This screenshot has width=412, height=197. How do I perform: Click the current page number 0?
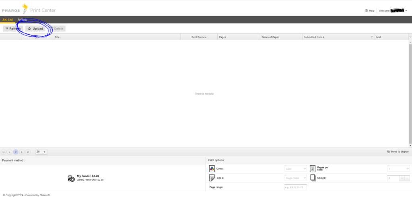point(16,152)
